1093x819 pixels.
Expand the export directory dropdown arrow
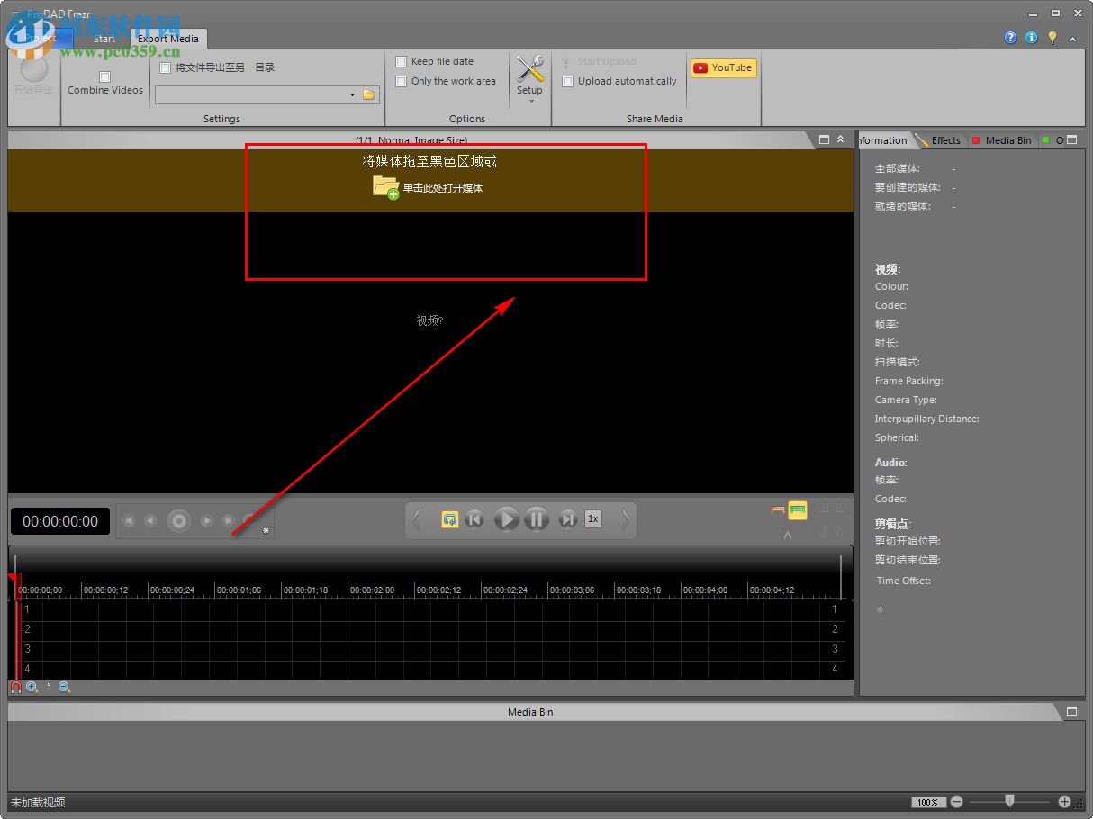pyautogui.click(x=352, y=94)
